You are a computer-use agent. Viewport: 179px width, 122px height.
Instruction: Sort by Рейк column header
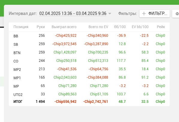161,27
